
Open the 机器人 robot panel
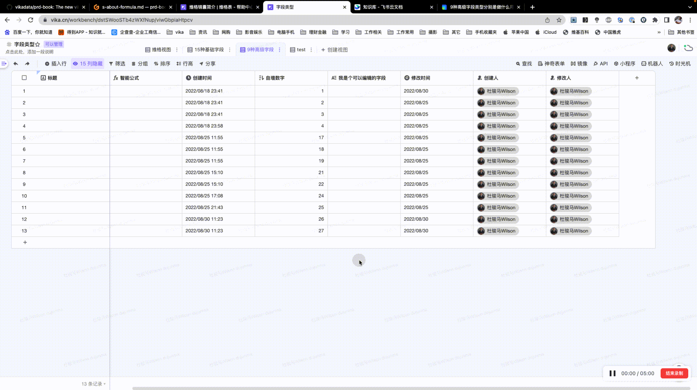coord(652,64)
